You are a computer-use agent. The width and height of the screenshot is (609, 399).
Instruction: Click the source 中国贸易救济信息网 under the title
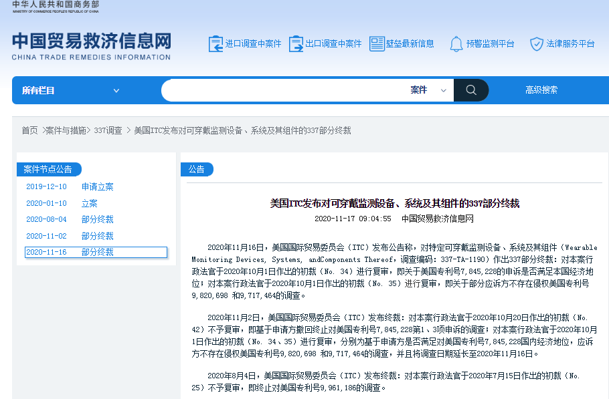437,219
